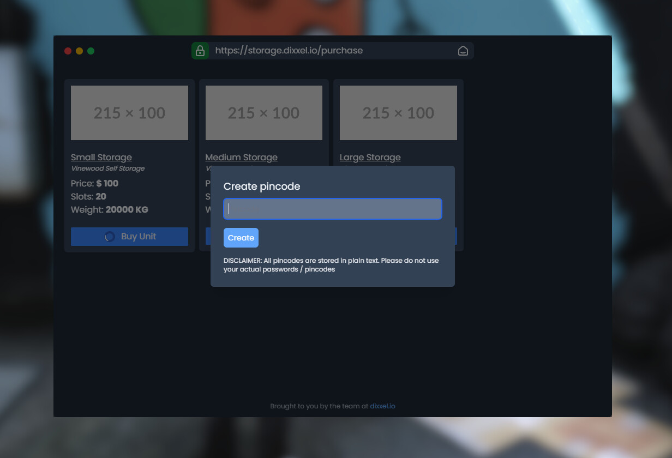Click the 'Price: $ 100' text
This screenshot has height=458, width=672.
[94, 183]
